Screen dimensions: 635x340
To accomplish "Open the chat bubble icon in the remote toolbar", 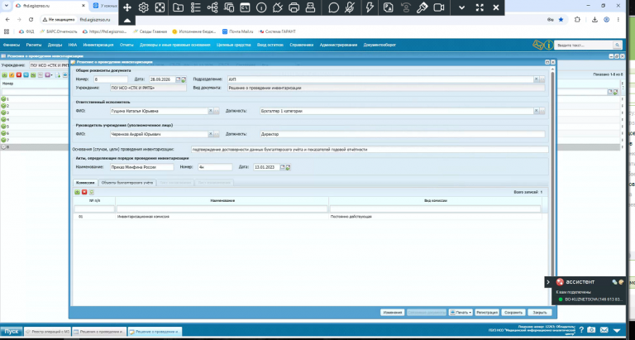I will (333, 7).
